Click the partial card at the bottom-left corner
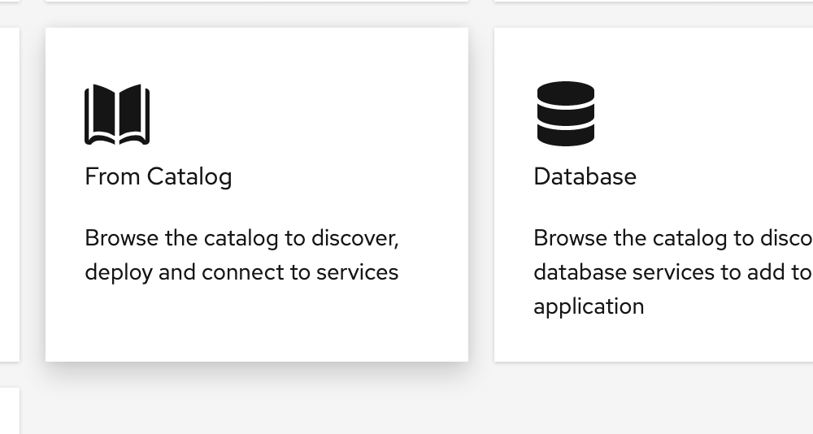The width and height of the screenshot is (813, 434). click(x=9, y=410)
